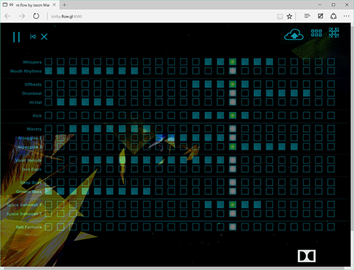Select the re.flow browser tab

30,5
